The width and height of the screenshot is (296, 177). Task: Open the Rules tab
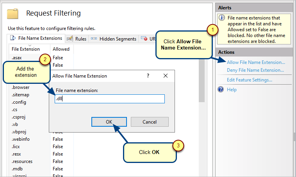click(77, 39)
